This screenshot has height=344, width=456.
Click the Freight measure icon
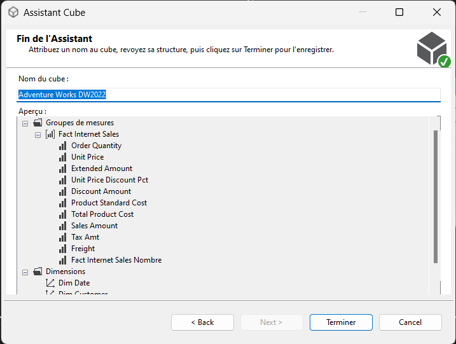[62, 249]
